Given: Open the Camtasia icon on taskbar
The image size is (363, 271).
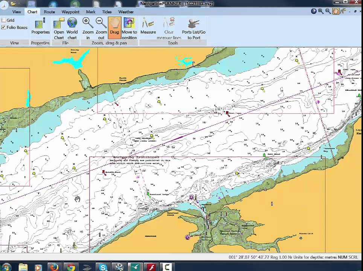Looking at the screenshot, I should point(168,267).
